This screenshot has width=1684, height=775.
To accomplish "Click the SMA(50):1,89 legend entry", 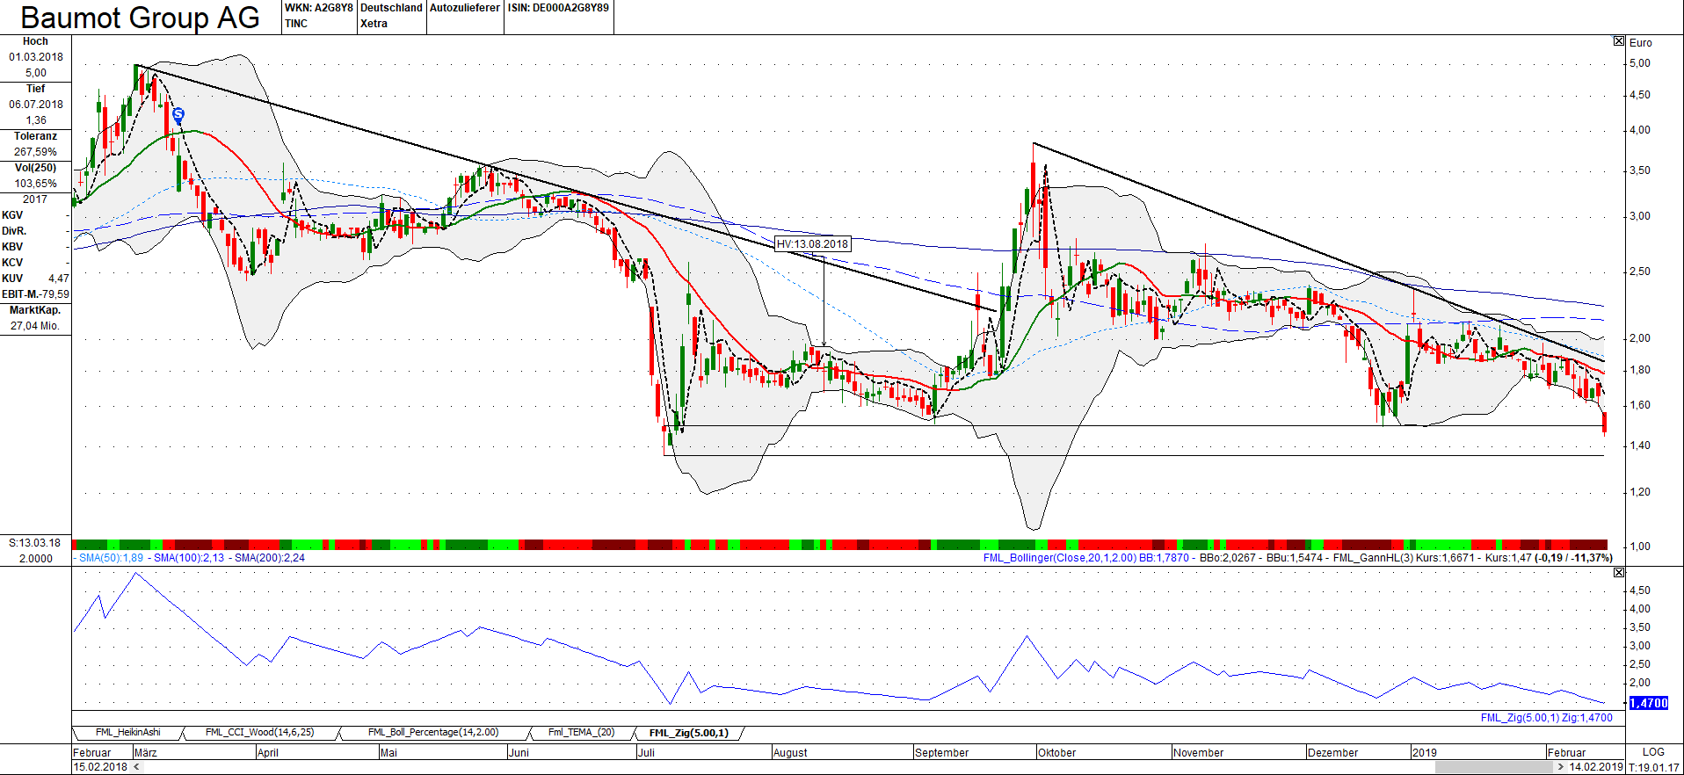I will (x=111, y=558).
